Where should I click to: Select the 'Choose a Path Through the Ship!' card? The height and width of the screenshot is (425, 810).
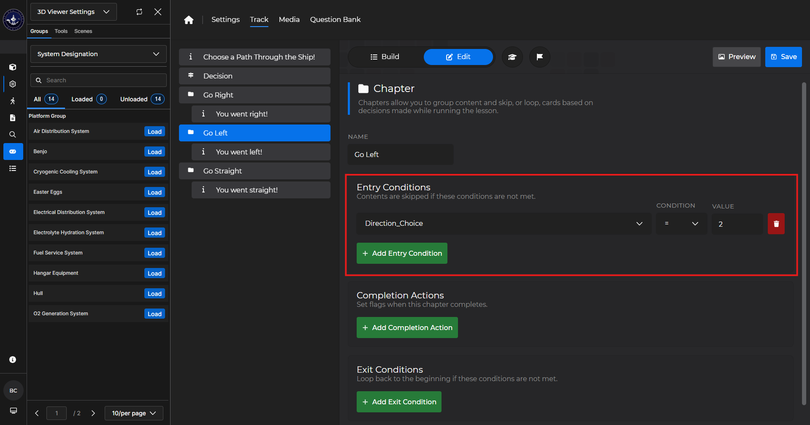(255, 57)
